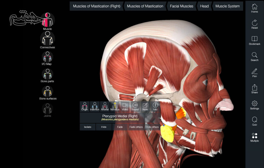Viewport: 264px width, 168px height.
Task: Open the Pen drawing tool
Action: pyautogui.click(x=254, y=73)
